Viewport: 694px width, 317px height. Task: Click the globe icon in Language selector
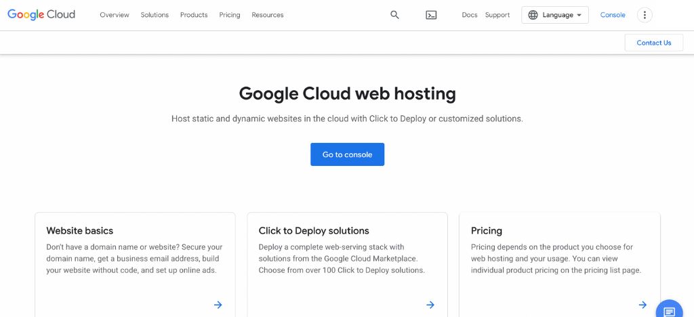point(533,15)
